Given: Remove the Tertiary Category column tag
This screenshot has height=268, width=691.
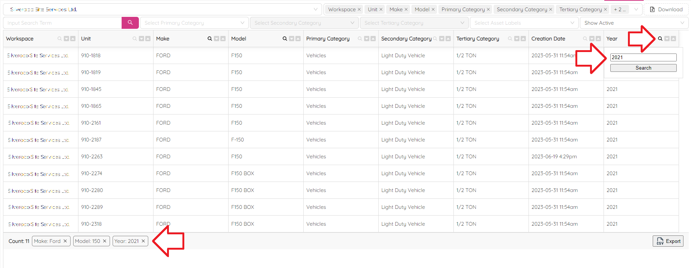Looking at the screenshot, I should pos(605,9).
